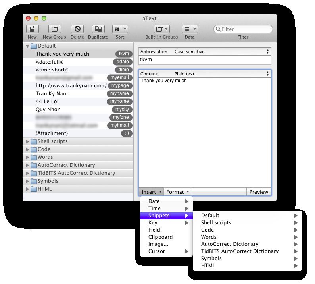Open Words in Snippets submenu
Image resolution: width=315 pixels, height=284 pixels.
point(247,237)
